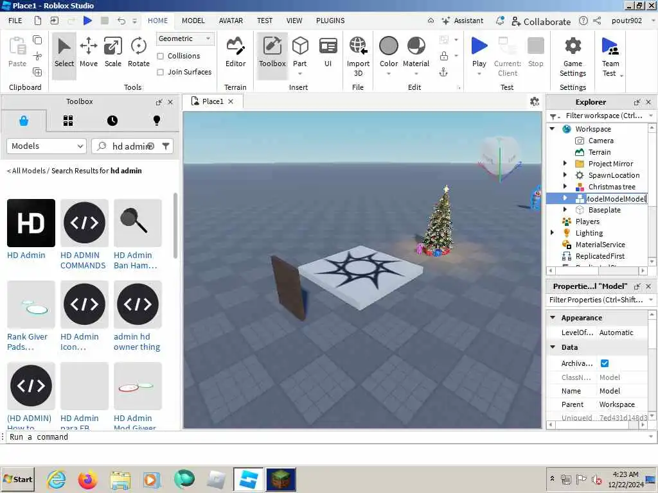
Task: Switch to the AVATAR ribbon tab
Action: [231, 21]
